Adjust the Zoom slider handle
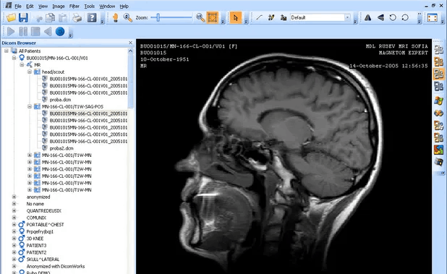Screen dimensions: 447x274 [158, 17]
